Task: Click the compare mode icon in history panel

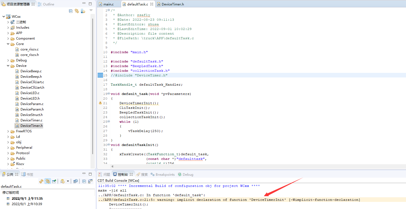Action: pyautogui.click(x=90, y=181)
